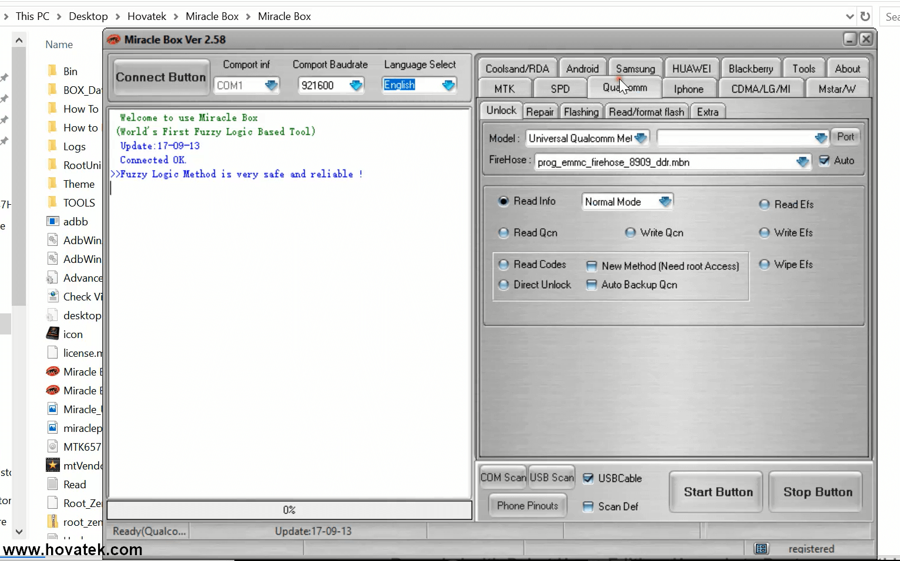Select the Wipe Efs radio option
The image size is (900, 561).
764,265
